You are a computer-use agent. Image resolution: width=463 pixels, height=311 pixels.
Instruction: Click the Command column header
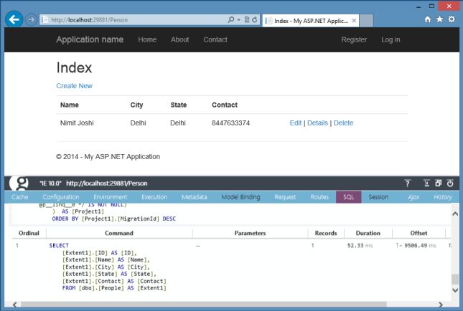(x=119, y=233)
